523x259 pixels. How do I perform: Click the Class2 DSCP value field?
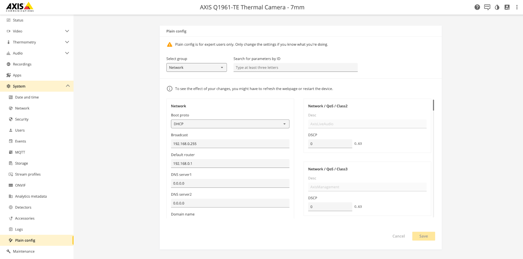coord(330,144)
